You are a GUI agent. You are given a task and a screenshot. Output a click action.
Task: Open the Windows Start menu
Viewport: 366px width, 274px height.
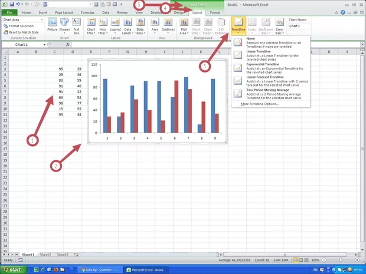15,269
